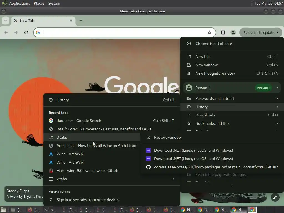Select Chrome is out of date entry
Image resolution: width=284 pixels, height=213 pixels.
coord(232,44)
